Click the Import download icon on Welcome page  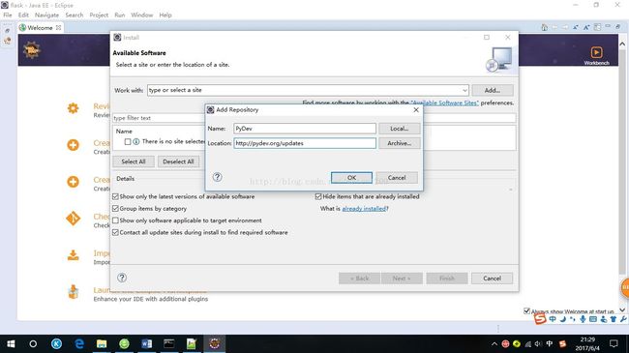[x=73, y=255]
